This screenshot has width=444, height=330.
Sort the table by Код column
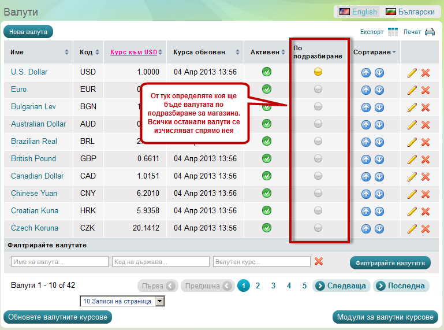(86, 52)
